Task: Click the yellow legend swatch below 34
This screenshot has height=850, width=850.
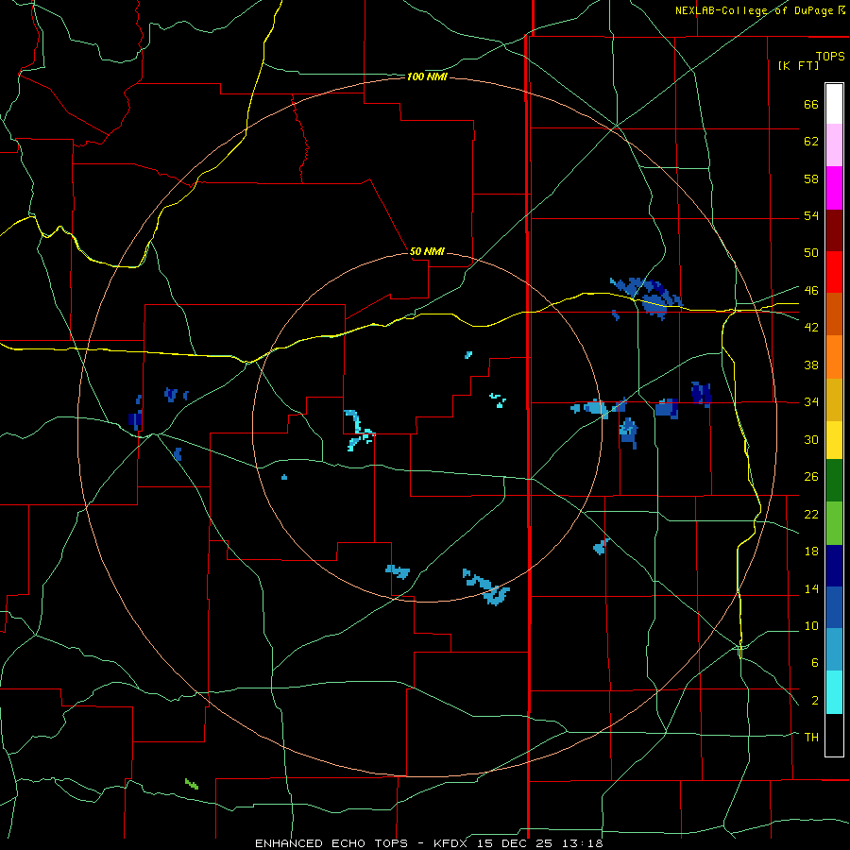Action: coord(834,439)
